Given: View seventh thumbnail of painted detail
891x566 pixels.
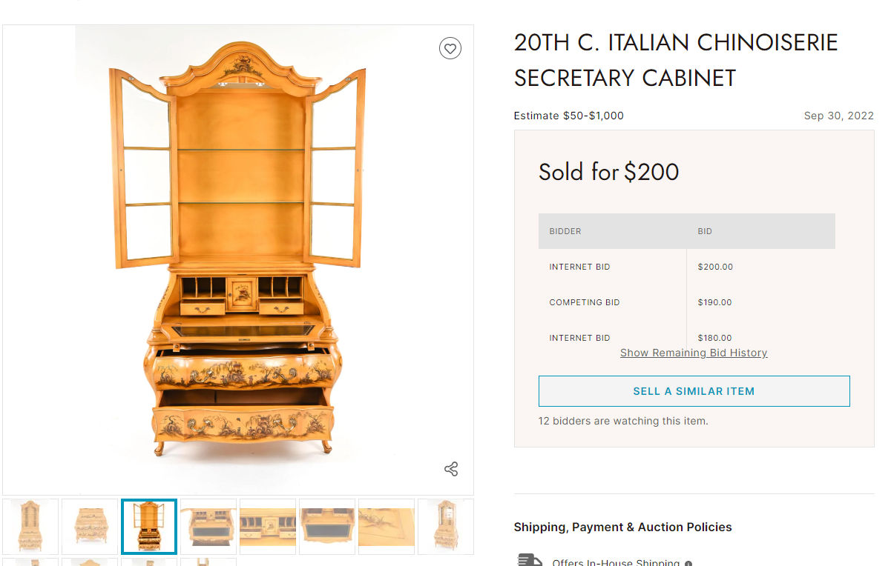Looking at the screenshot, I should coord(387,526).
